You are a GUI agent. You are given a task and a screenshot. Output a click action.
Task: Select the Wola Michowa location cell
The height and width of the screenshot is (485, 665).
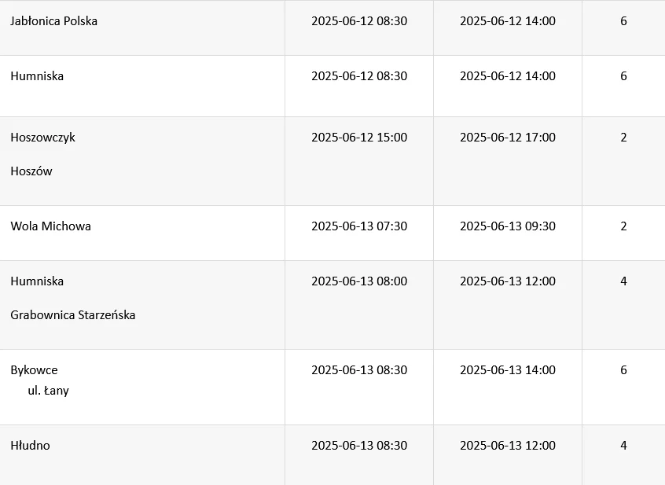(x=51, y=226)
